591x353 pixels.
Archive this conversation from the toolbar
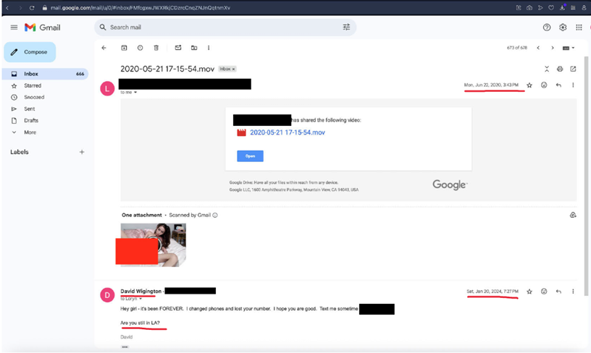pos(124,48)
